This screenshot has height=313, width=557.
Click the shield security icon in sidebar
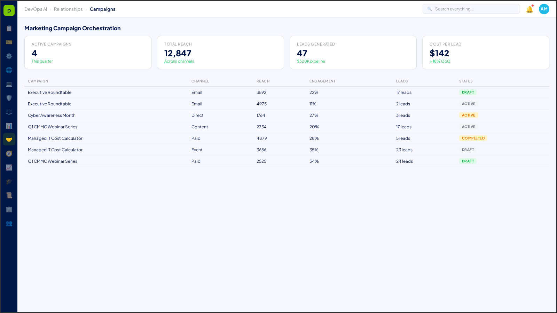(x=9, y=98)
